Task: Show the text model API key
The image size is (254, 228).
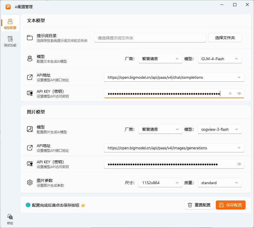Action: coord(239,94)
